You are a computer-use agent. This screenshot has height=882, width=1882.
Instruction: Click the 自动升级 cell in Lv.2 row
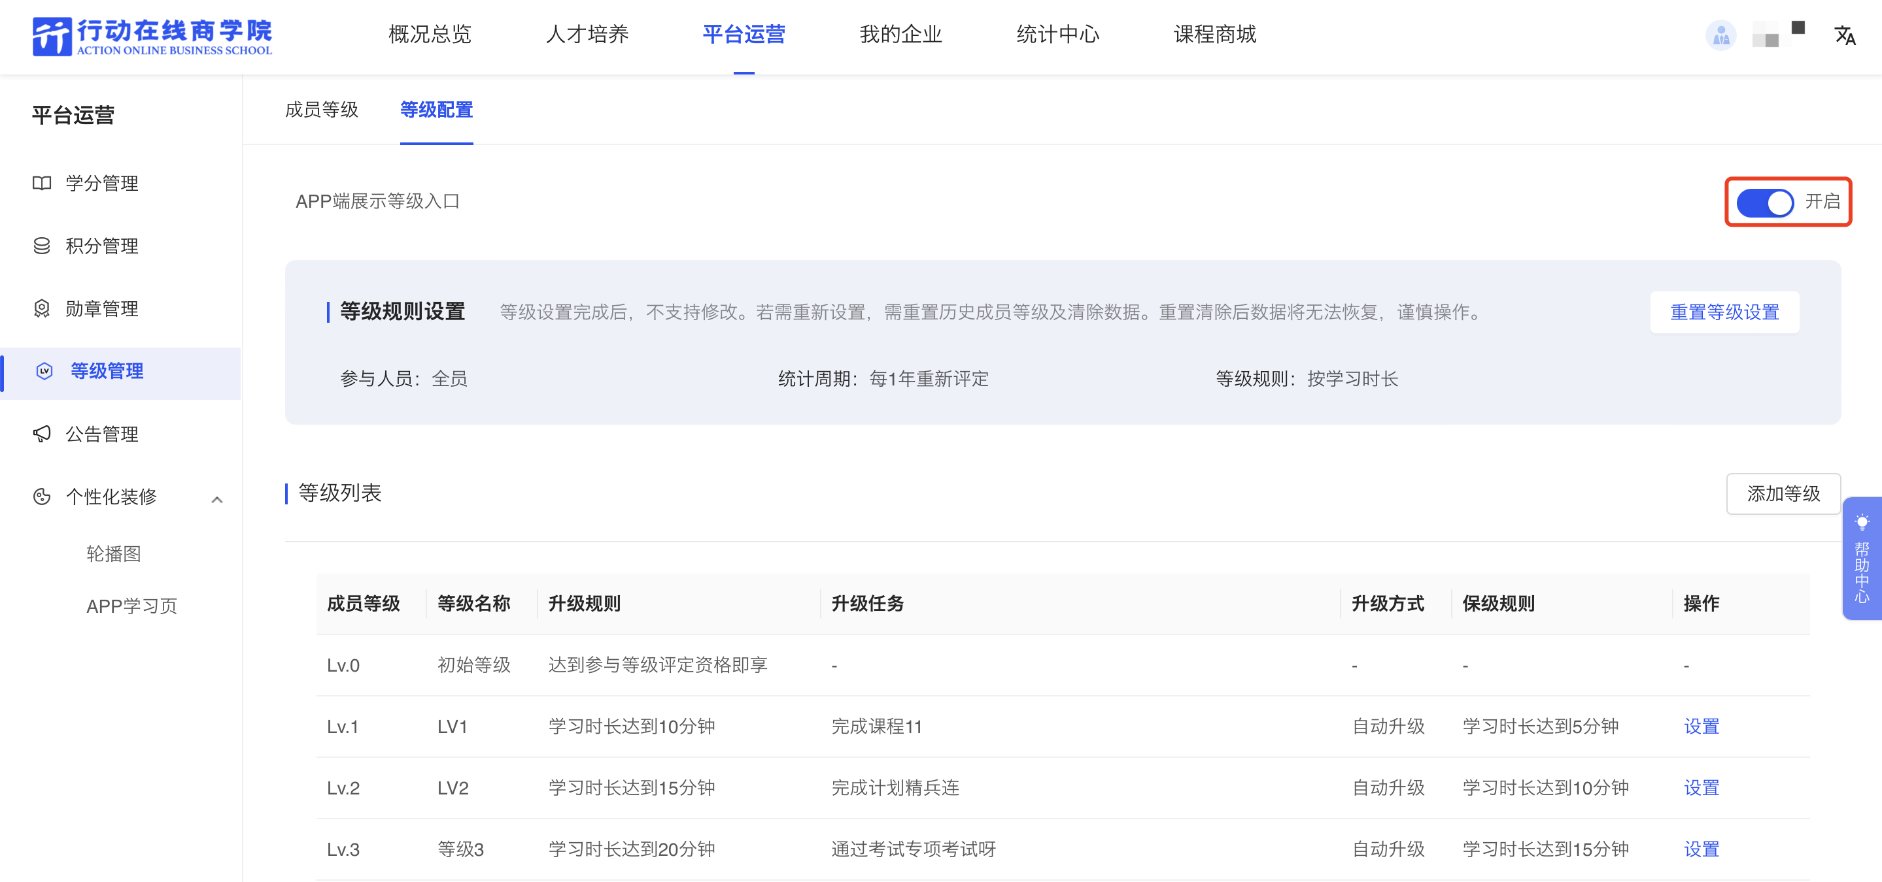point(1389,788)
